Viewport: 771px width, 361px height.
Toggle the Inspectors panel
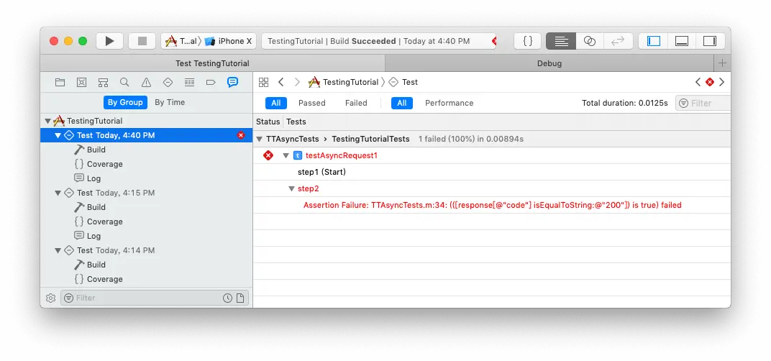710,41
